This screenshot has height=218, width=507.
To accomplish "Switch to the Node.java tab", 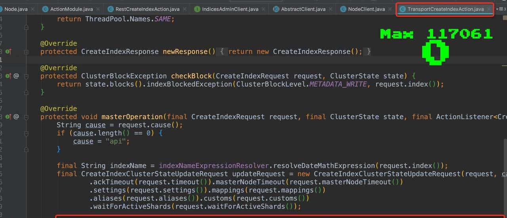I will (15, 9).
